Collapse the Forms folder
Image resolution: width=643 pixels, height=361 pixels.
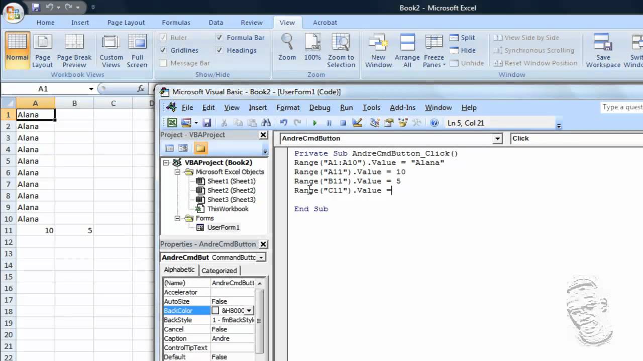pyautogui.click(x=177, y=218)
